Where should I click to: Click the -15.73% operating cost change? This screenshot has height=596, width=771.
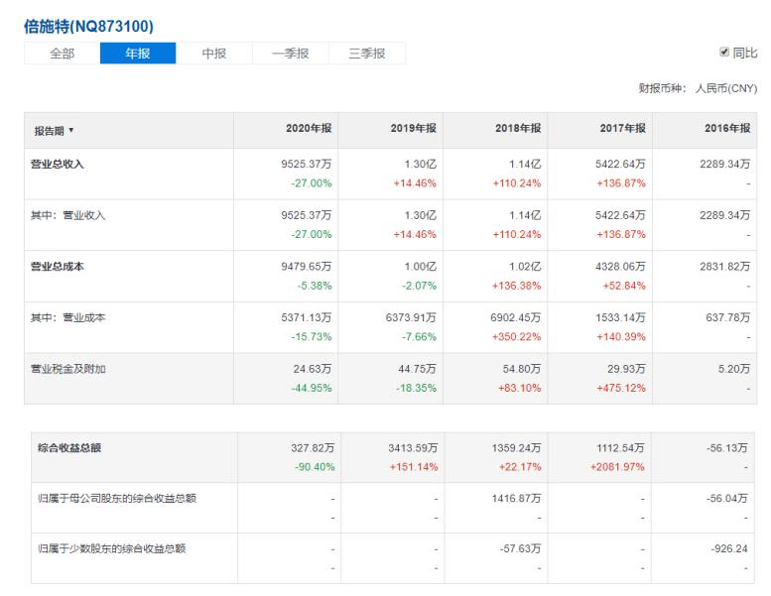pyautogui.click(x=312, y=336)
